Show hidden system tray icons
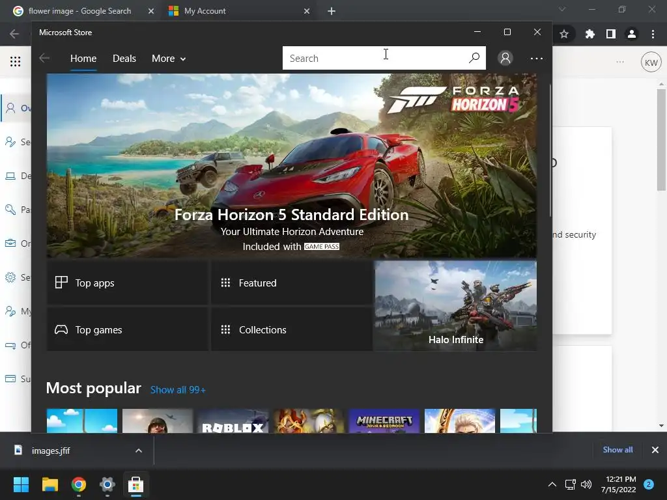 (552, 484)
